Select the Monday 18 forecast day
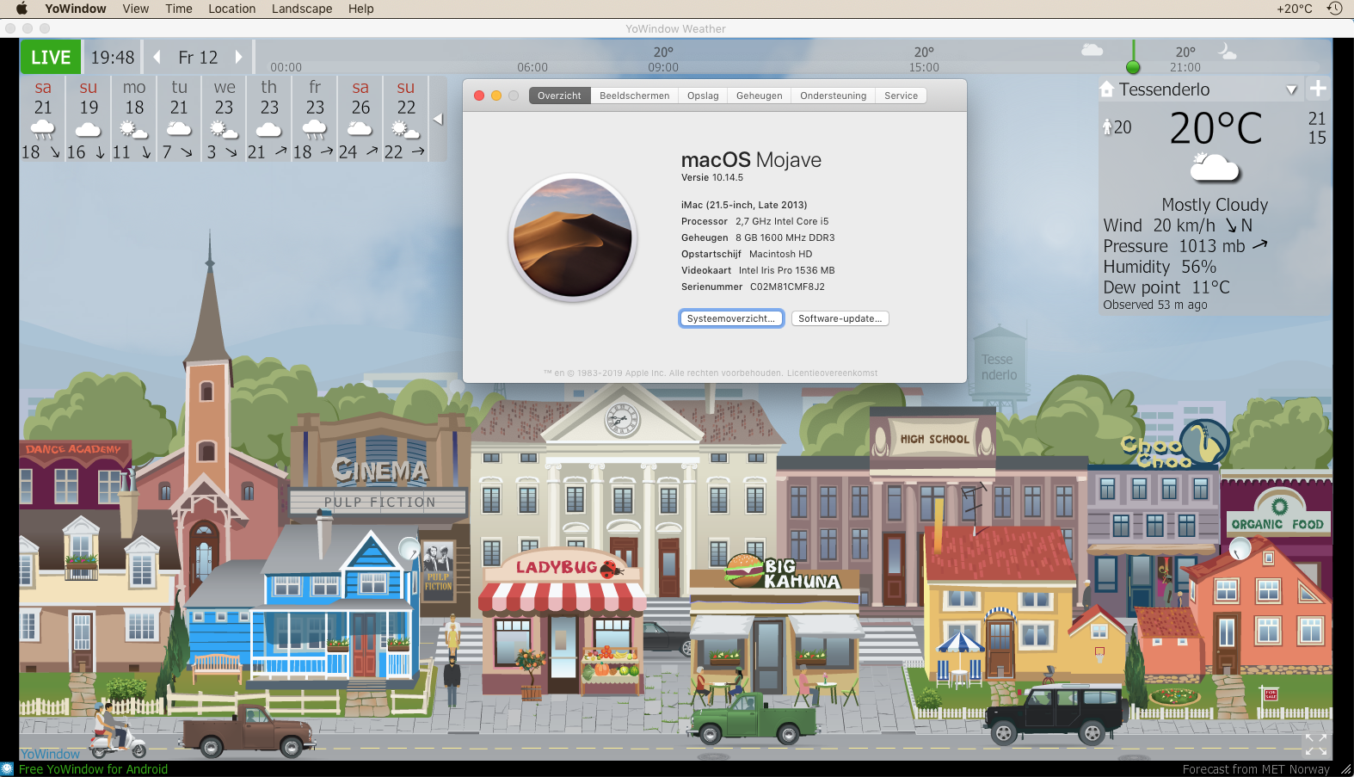The image size is (1354, 777). tap(134, 119)
